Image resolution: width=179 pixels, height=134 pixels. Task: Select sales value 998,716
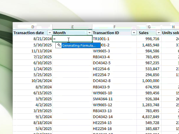(149, 39)
